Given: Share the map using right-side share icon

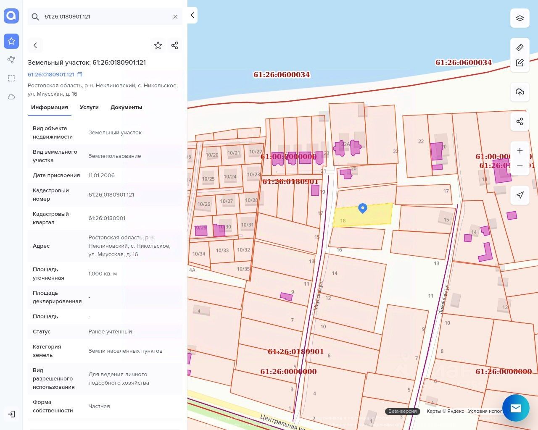Looking at the screenshot, I should pos(520,121).
